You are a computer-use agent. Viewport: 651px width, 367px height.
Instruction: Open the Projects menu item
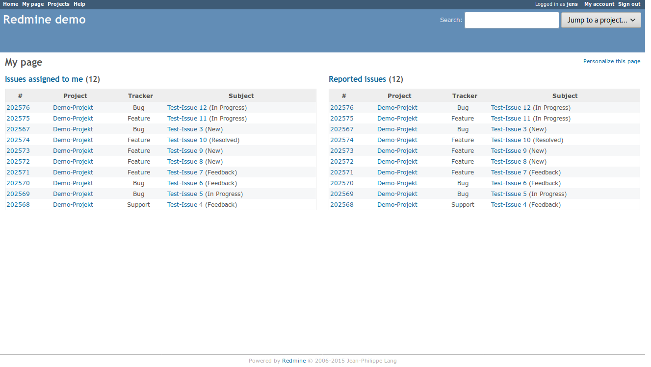click(x=58, y=4)
